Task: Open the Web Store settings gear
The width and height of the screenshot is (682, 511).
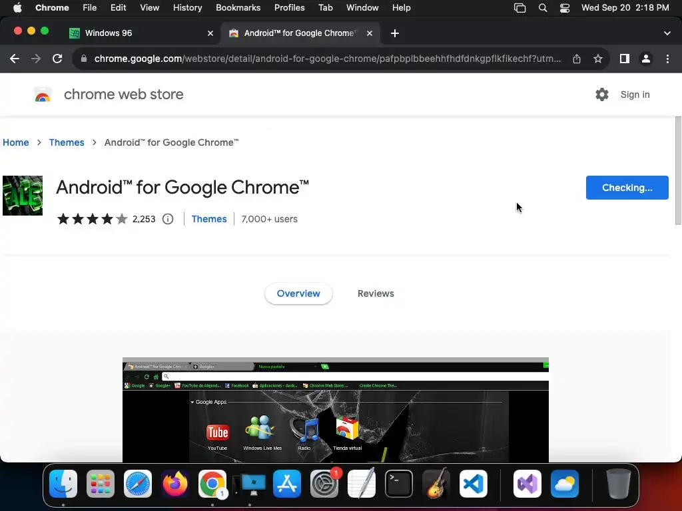Action: tap(602, 94)
